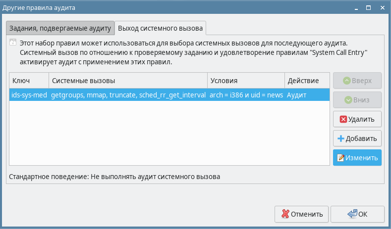Click the arch = i386 condition cell
The width and height of the screenshot is (391, 229).
click(245, 94)
